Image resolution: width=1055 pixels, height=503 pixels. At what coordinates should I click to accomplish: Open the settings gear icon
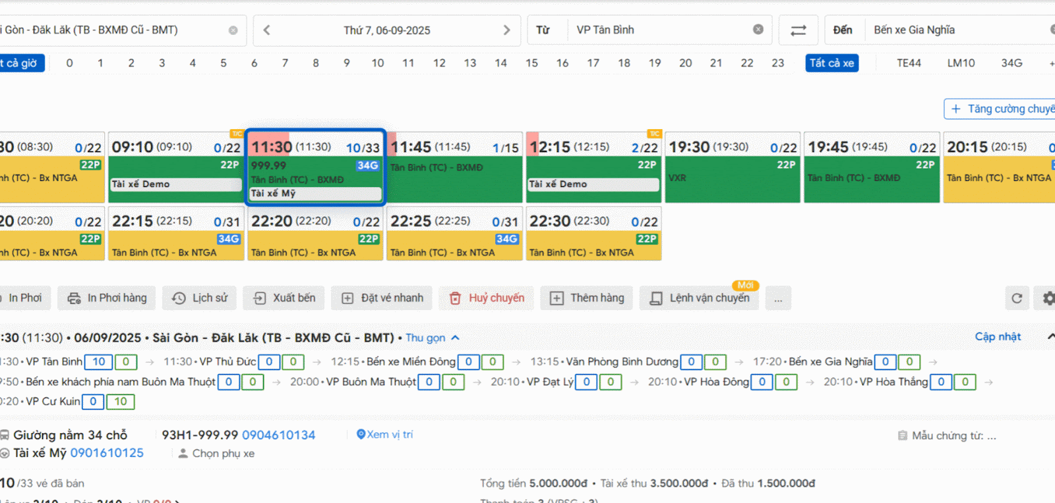pos(1048,298)
